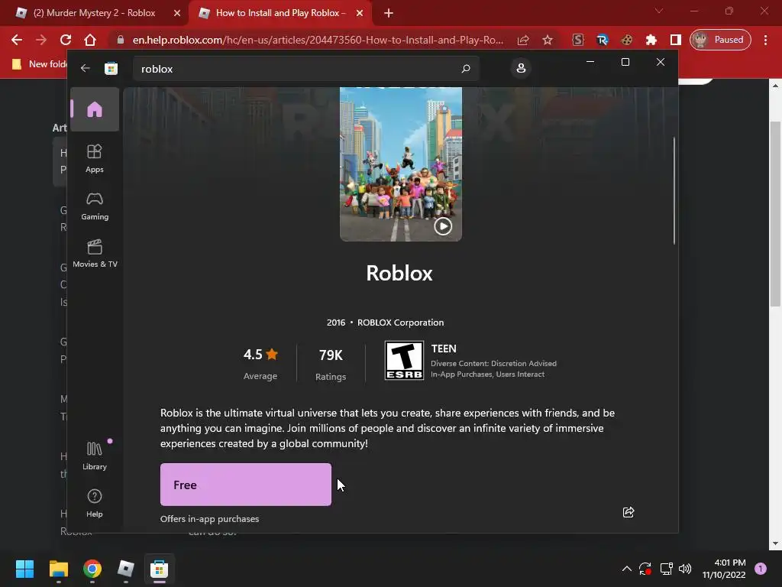Click the sync icon in the system tray
Viewport: 782px width, 587px height.
(645, 569)
